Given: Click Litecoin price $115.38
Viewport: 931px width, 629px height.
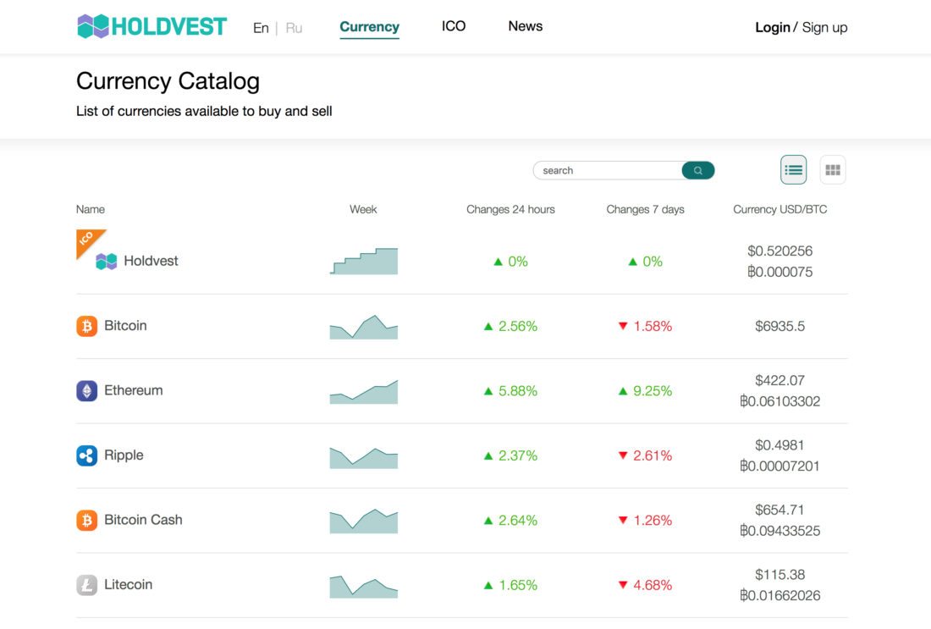Looking at the screenshot, I should pyautogui.click(x=780, y=574).
